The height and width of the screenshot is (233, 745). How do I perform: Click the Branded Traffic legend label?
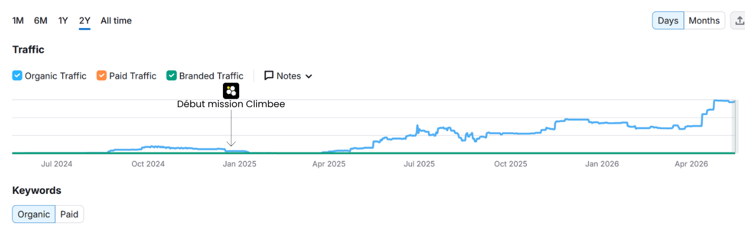211,76
